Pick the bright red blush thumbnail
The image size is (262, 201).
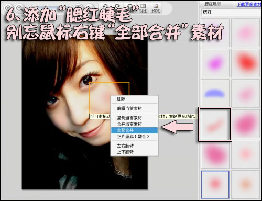(x=246, y=63)
